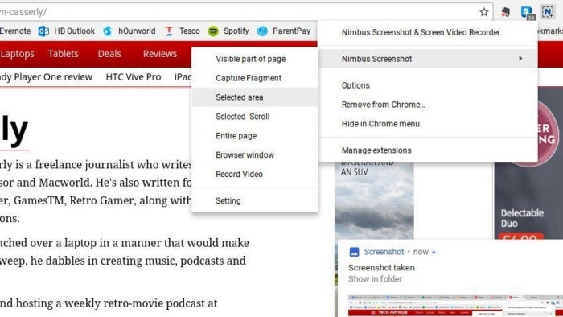This screenshot has height=317, width=563.
Task: Click the bookmark star icon in address bar
Action: (x=484, y=12)
